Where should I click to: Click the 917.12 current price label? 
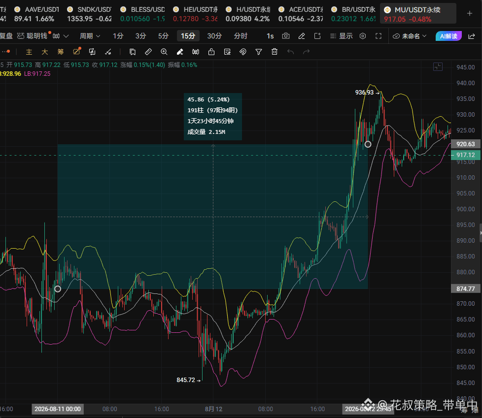click(x=466, y=155)
